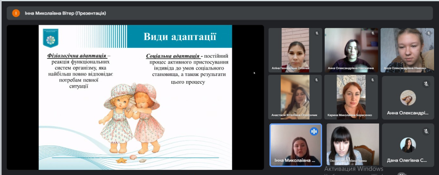Click the 'Соціальна адаптація' heading on slide
Screen dimensions: 439x175
(174, 56)
